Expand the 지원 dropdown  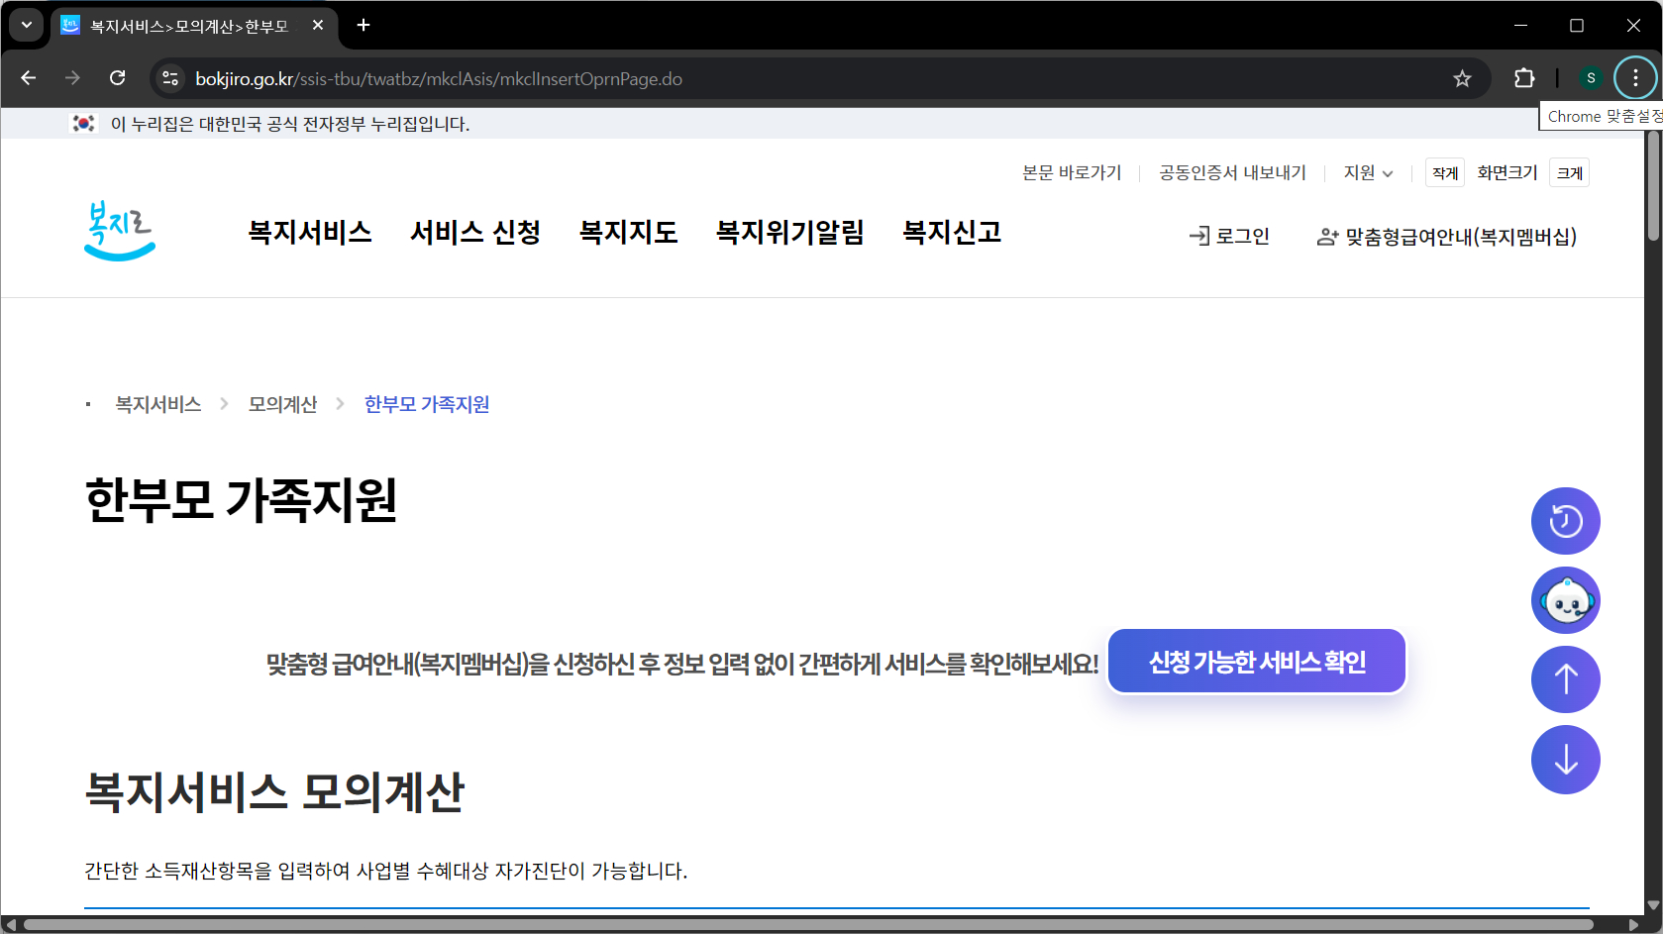(x=1368, y=173)
